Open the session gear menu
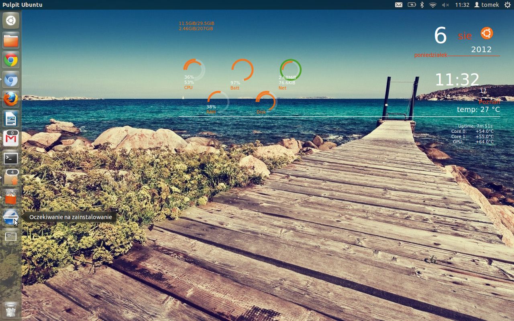This screenshot has height=321, width=514. (507, 5)
